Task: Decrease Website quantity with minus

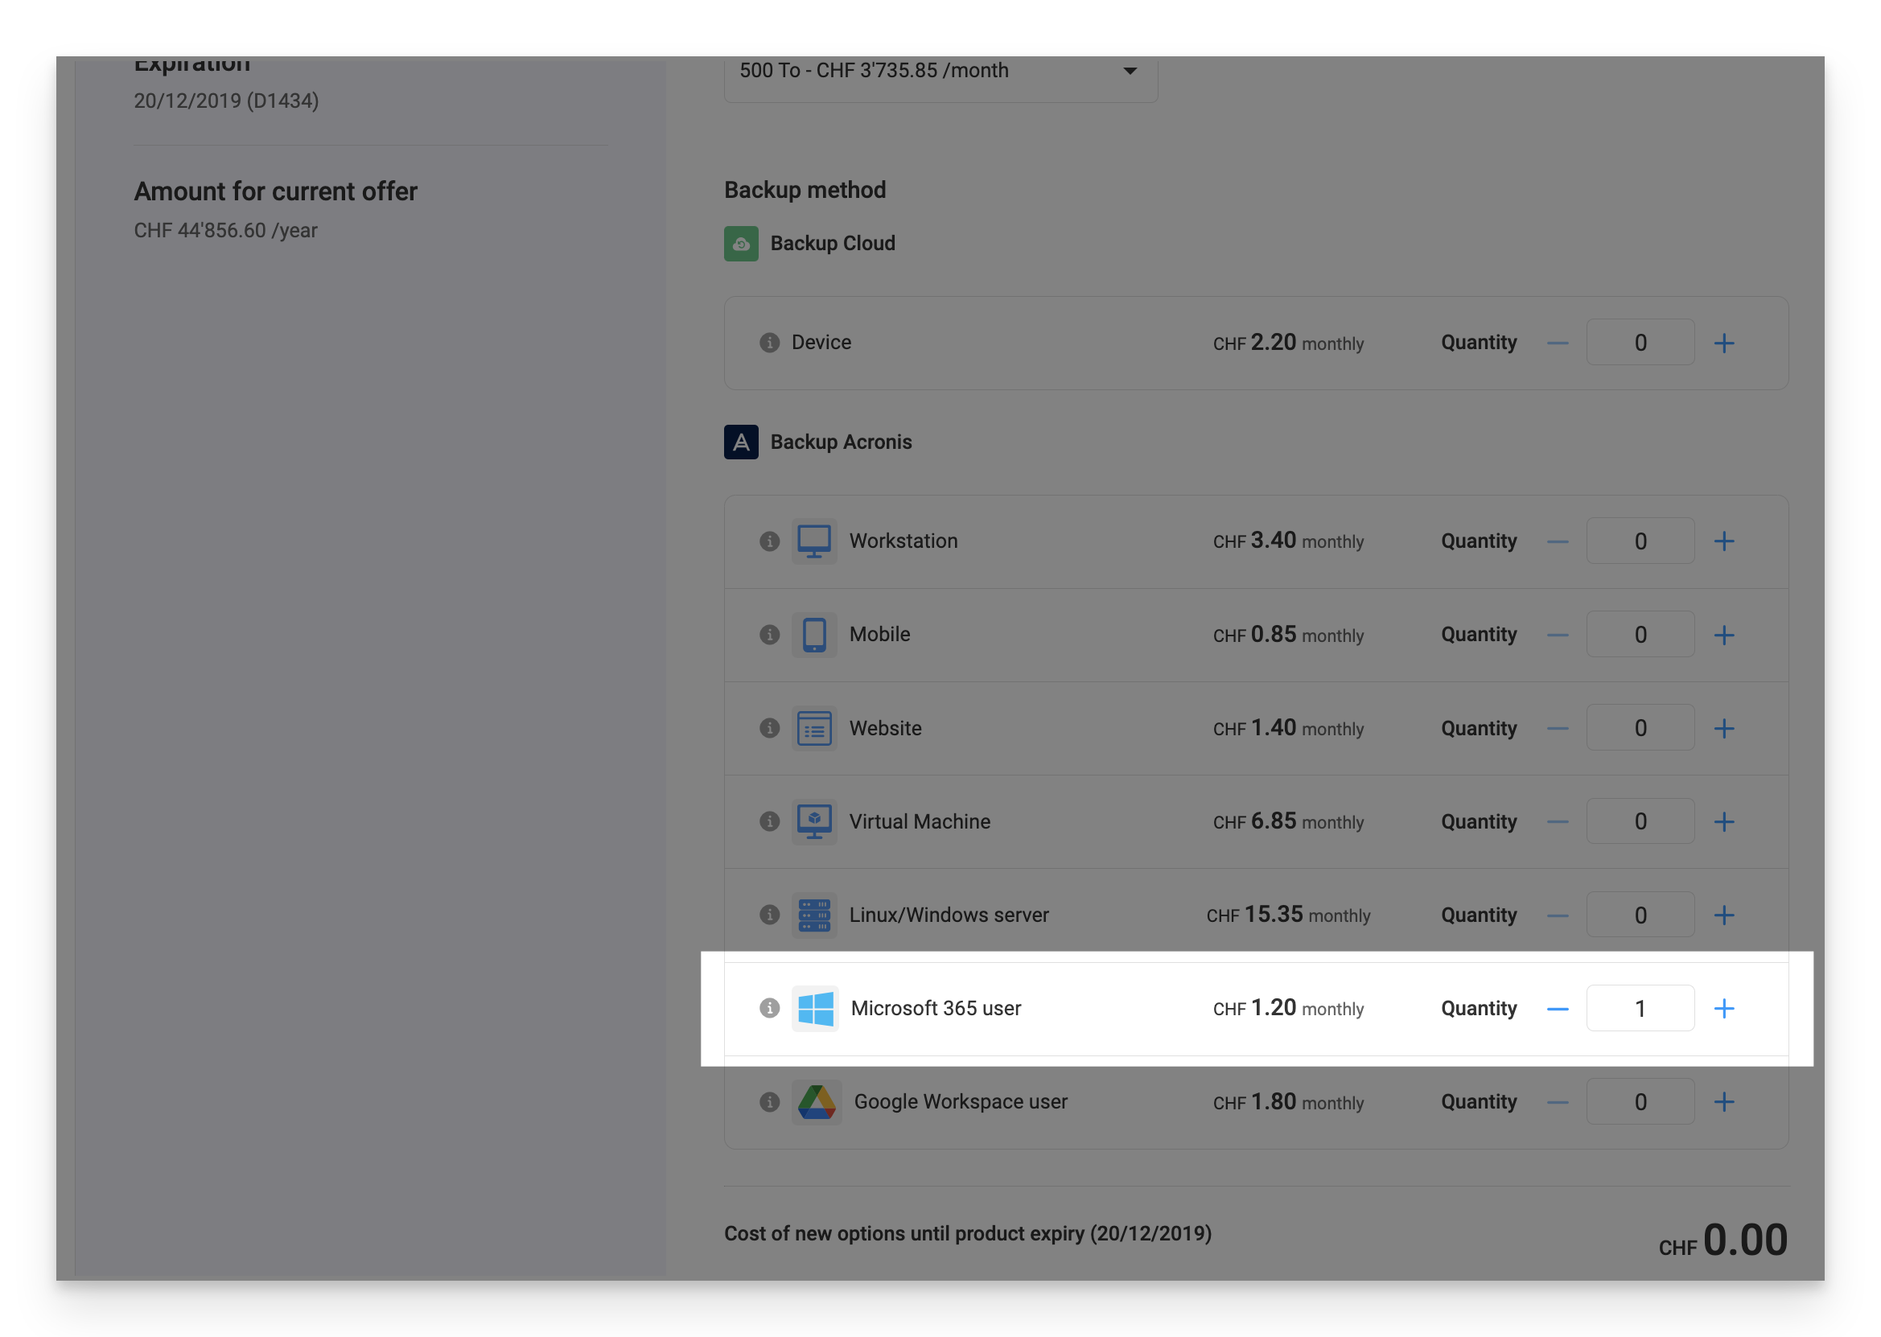Action: 1558,728
